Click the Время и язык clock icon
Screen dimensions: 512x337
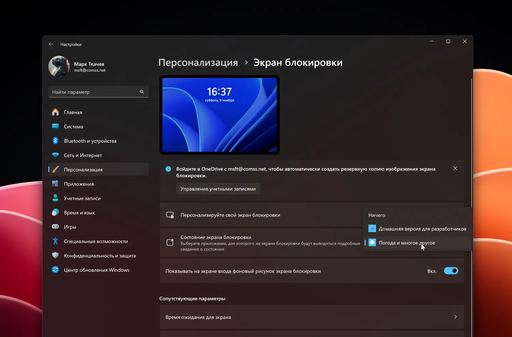55,213
